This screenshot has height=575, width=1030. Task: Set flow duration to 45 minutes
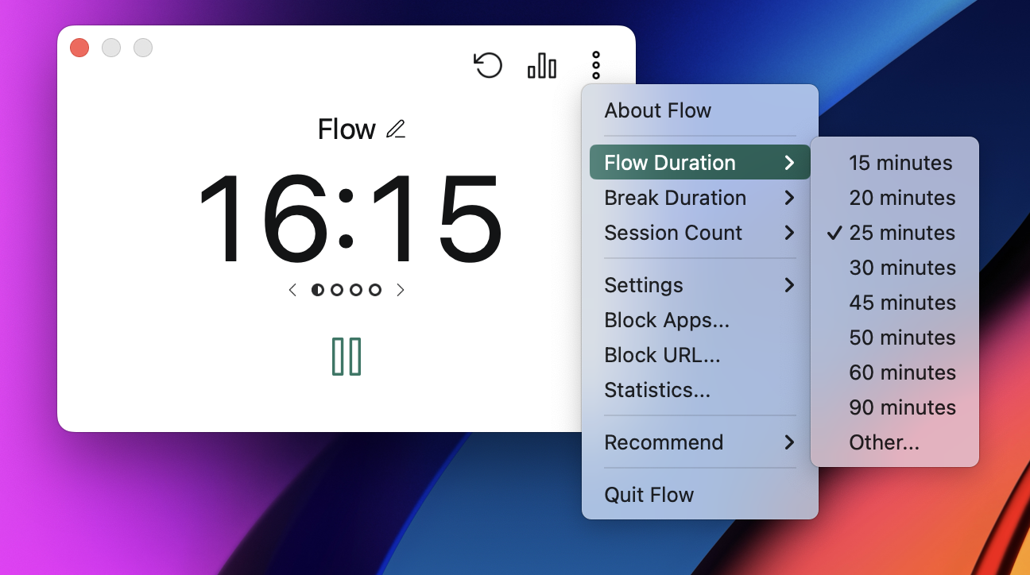point(895,303)
